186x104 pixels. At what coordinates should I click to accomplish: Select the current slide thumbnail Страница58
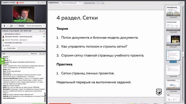click(x=173, y=55)
